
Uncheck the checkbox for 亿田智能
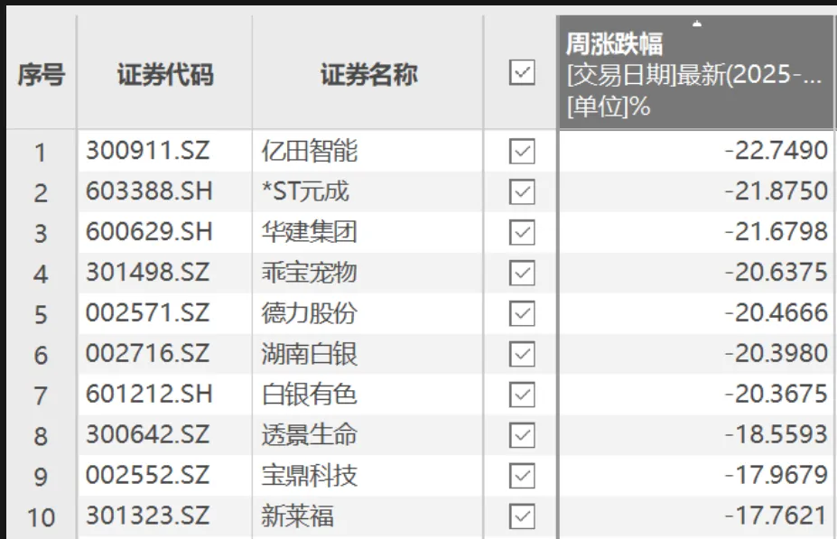[520, 152]
